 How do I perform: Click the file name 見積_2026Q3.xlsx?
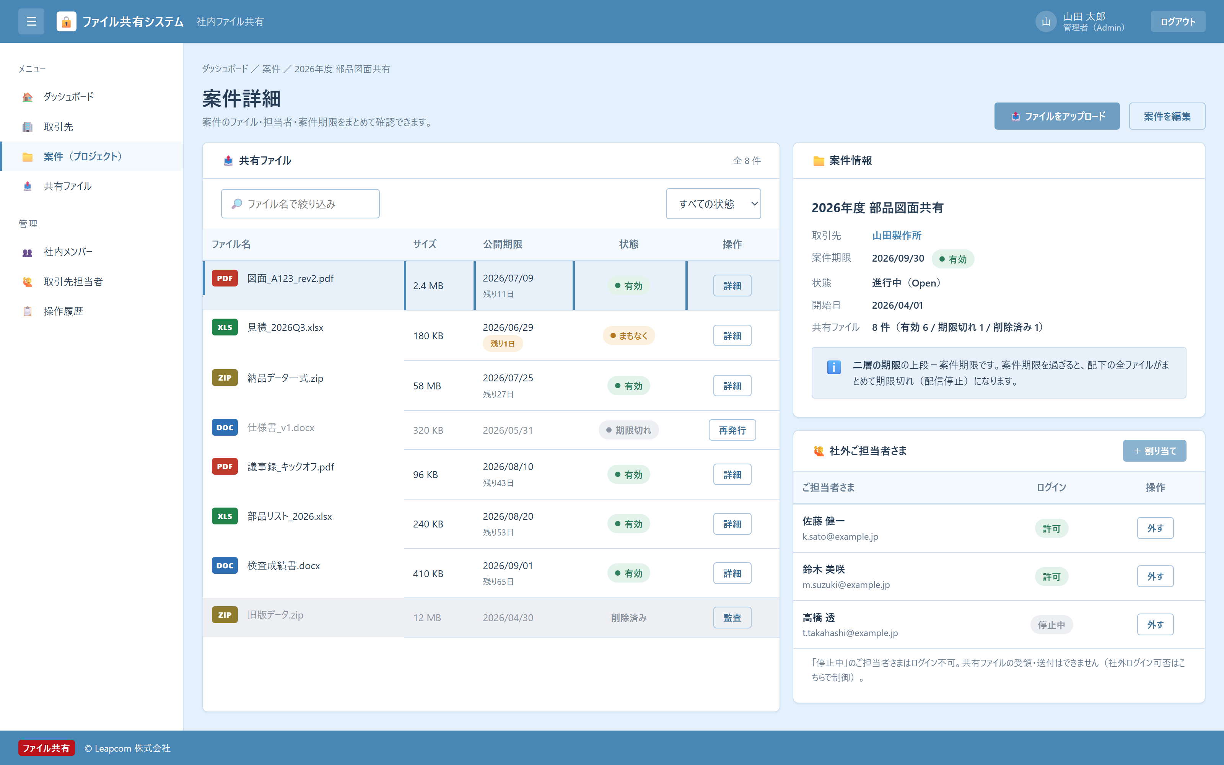point(285,327)
